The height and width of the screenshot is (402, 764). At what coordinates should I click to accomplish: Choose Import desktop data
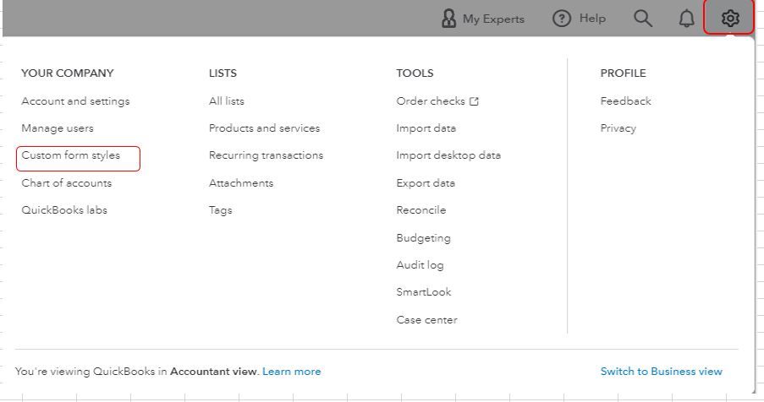[x=448, y=155]
